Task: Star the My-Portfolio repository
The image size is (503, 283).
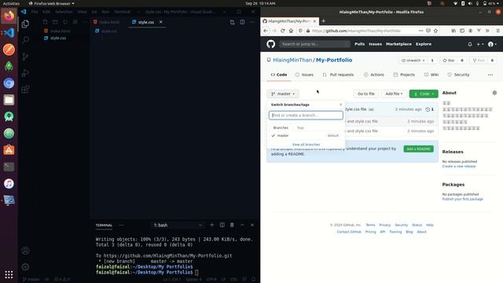Action: (449, 61)
